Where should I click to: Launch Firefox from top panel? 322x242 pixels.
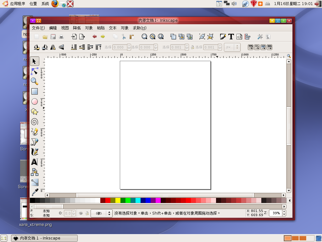pyautogui.click(x=55, y=4)
